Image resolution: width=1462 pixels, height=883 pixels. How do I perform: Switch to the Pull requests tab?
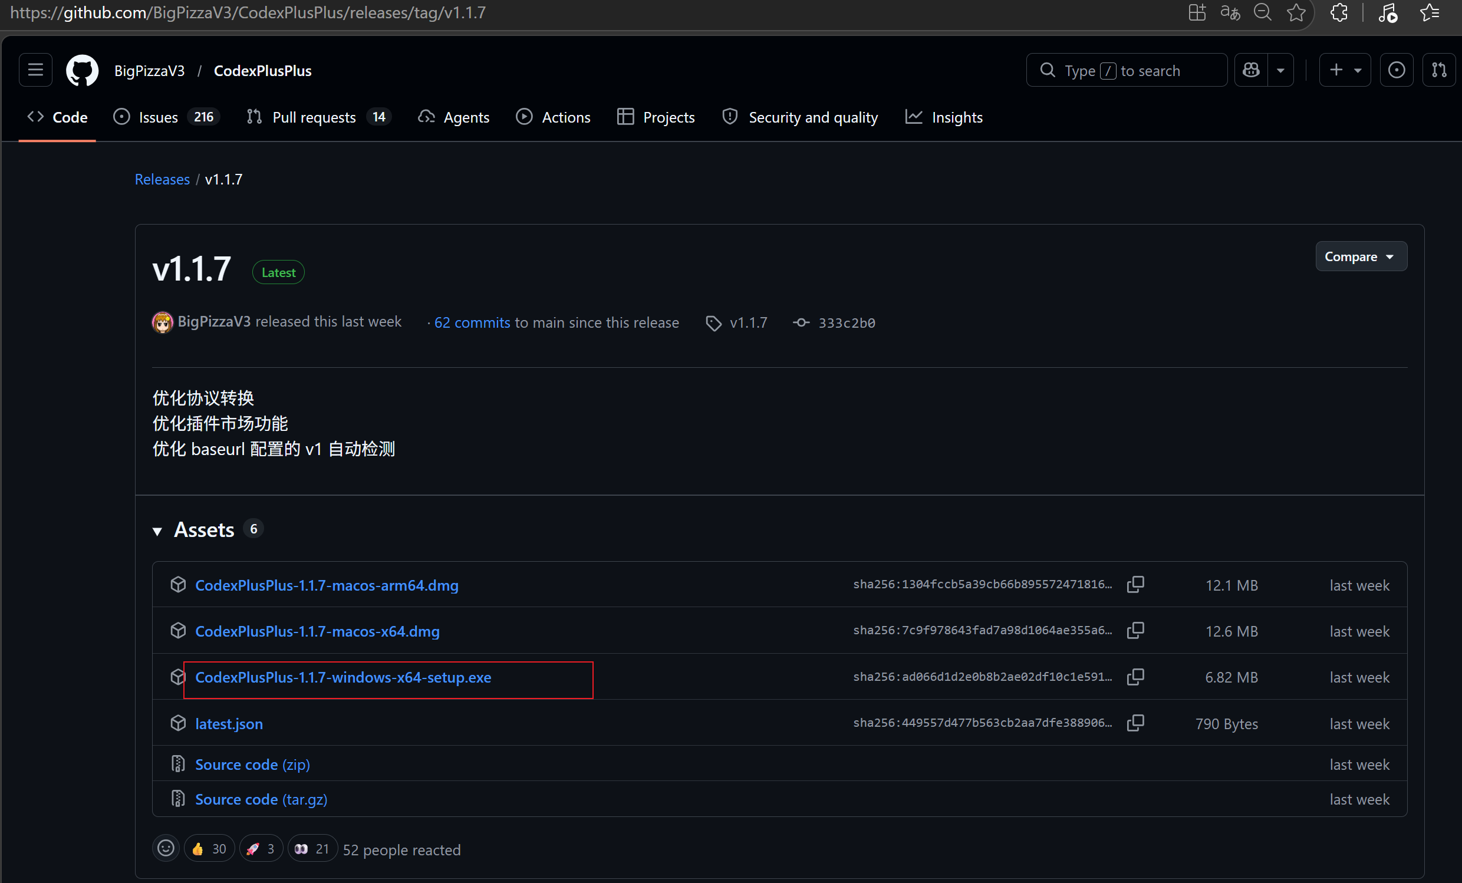[318, 117]
